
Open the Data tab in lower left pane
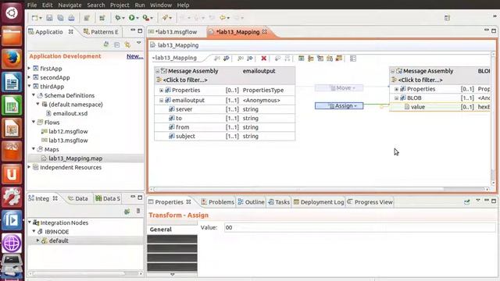(x=78, y=198)
